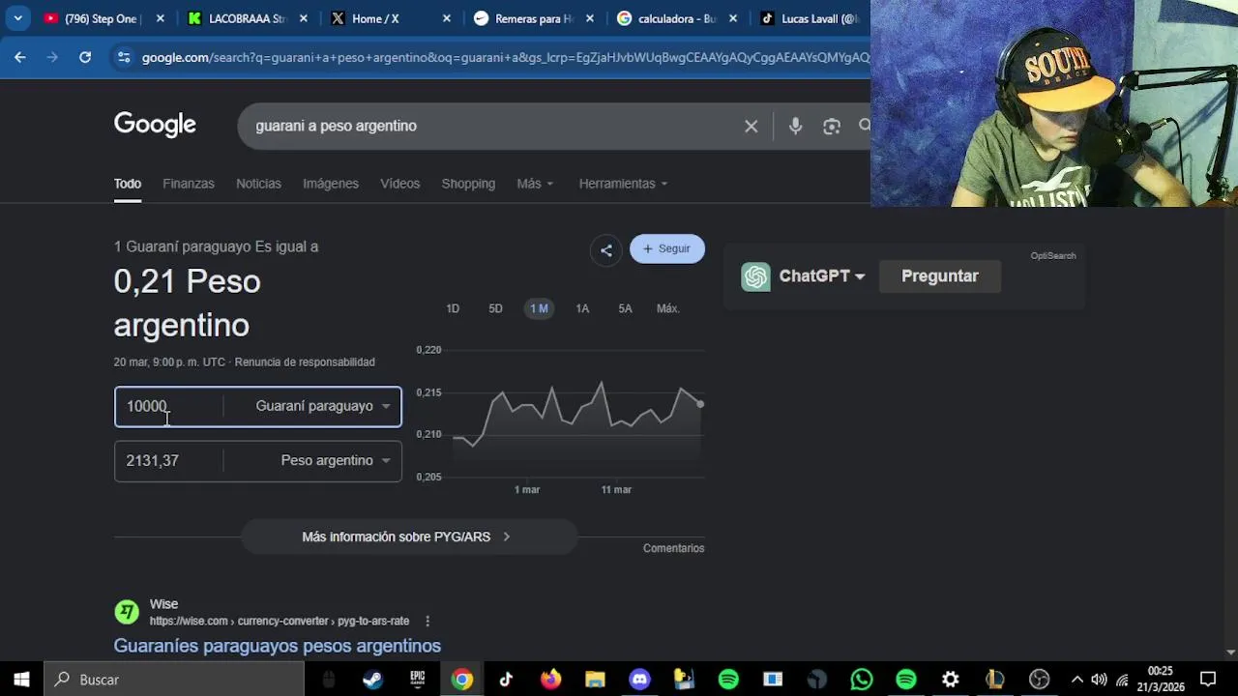Switch to the Todo results tab
The image size is (1238, 696).
128,184
